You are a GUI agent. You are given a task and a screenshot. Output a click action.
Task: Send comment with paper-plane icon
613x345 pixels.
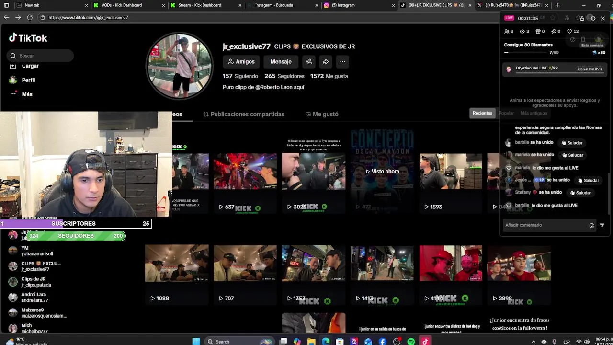point(602,225)
